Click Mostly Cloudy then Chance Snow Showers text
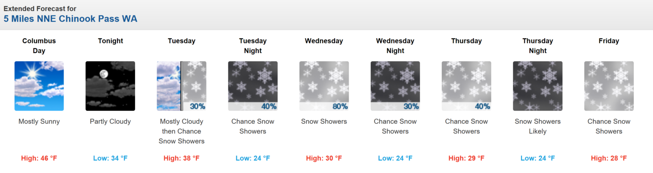Viewport: 653px width, 173px height. (182, 131)
